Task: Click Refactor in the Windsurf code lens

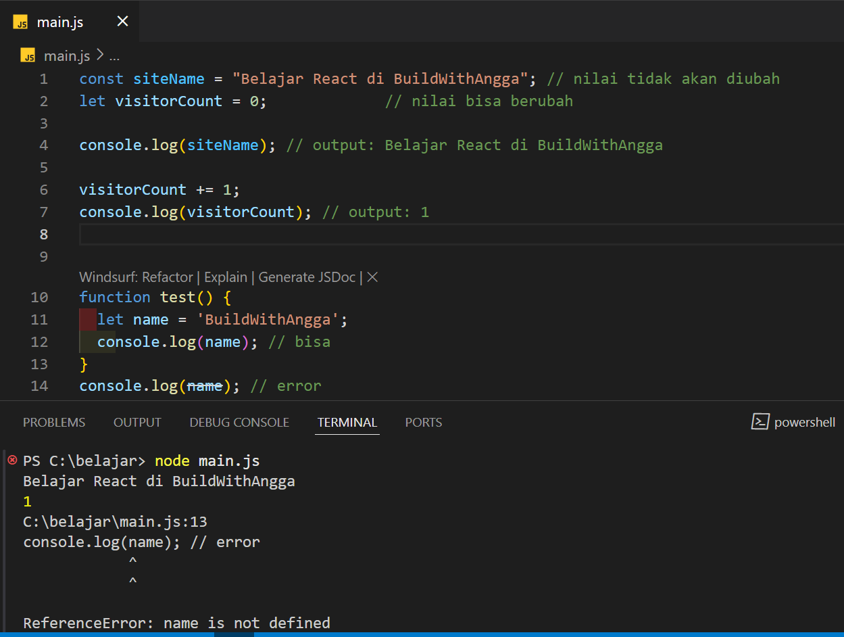Action: [x=167, y=277]
